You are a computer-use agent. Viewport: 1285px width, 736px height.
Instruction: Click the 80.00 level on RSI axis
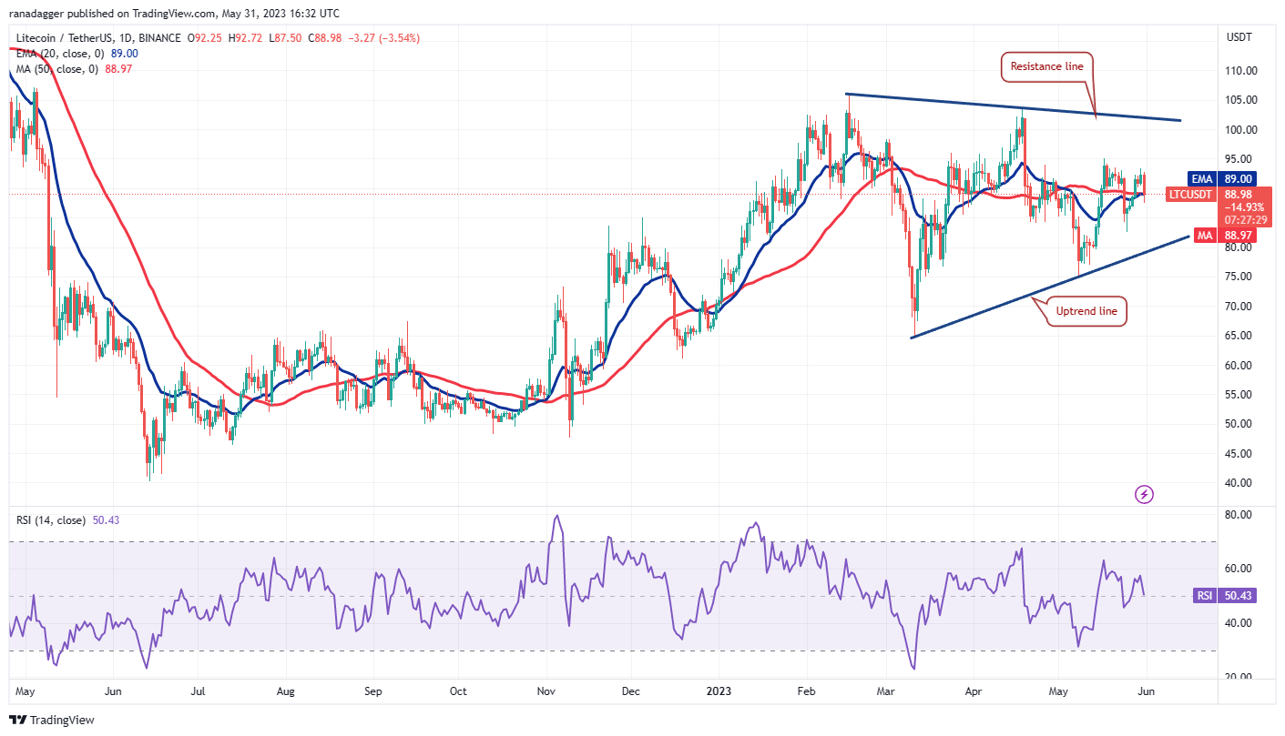click(1239, 515)
